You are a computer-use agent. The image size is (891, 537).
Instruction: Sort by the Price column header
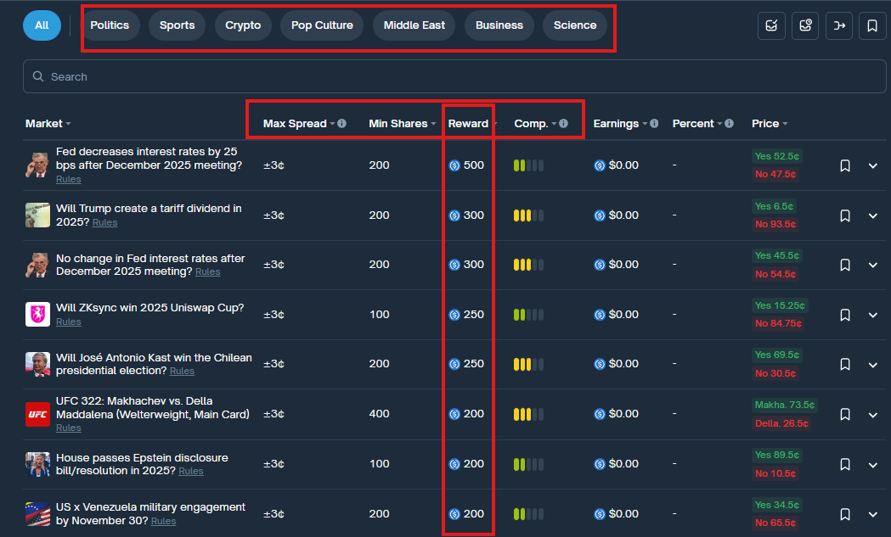point(770,123)
